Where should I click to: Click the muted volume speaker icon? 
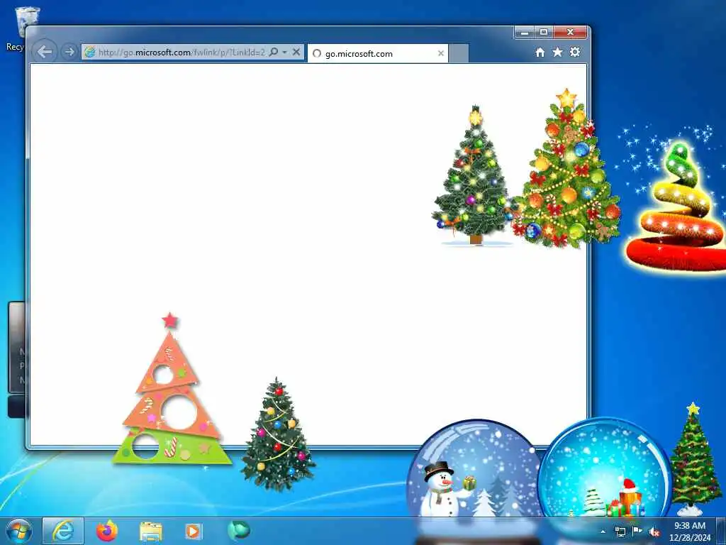pyautogui.click(x=654, y=532)
